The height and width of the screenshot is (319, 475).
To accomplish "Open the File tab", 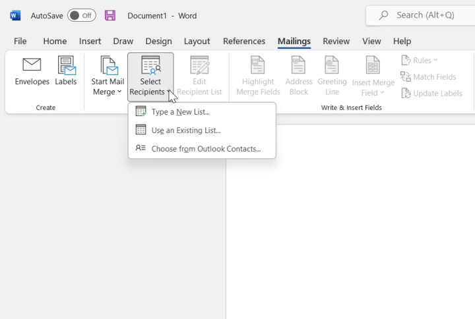I will (20, 41).
